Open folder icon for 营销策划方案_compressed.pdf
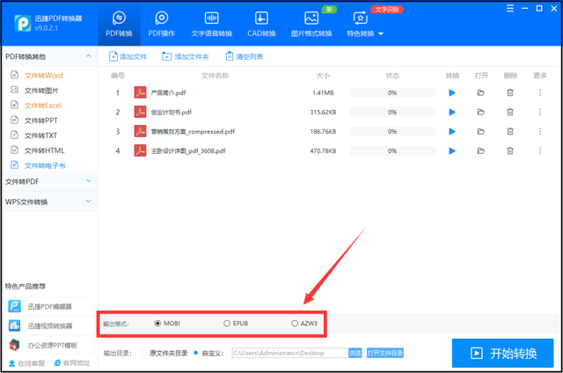 (481, 131)
